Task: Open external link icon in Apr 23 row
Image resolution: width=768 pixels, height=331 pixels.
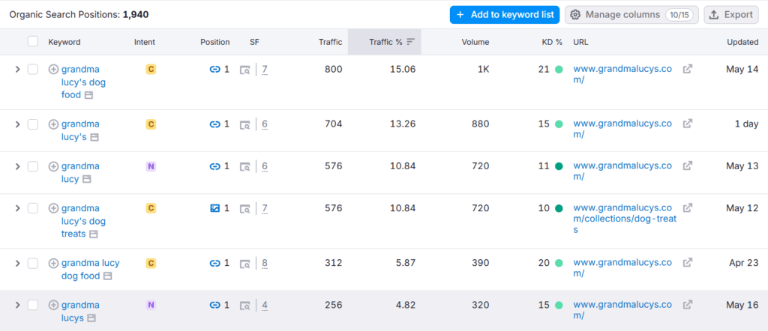Action: click(x=688, y=263)
